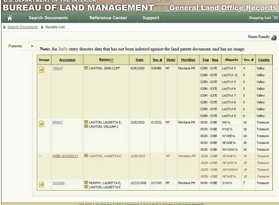Sort results by Accession column header

[67, 60]
